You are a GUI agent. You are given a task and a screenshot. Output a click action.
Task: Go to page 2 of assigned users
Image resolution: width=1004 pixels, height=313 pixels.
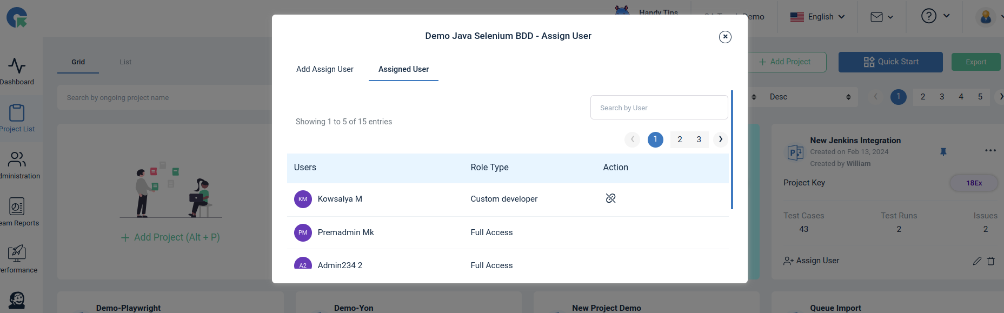pyautogui.click(x=680, y=139)
